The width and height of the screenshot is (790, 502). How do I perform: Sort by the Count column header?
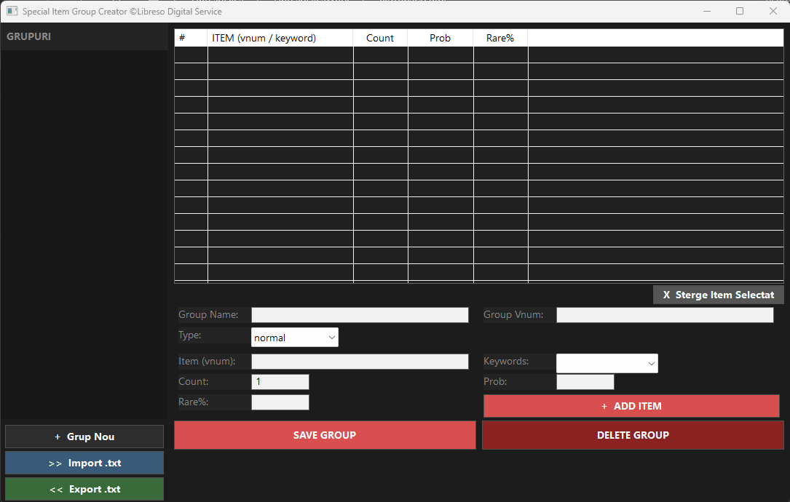(x=380, y=38)
